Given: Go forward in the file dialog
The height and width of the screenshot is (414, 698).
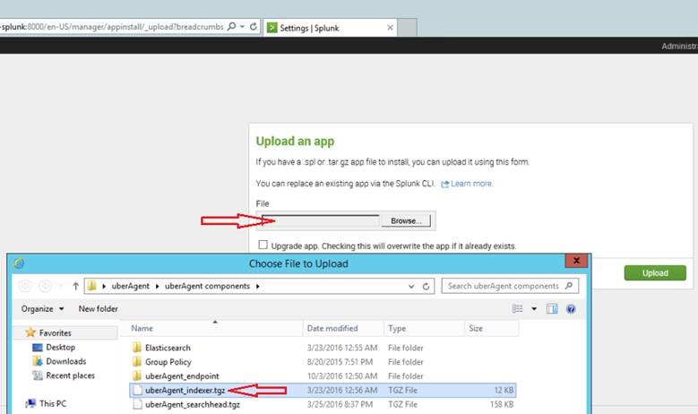Looking at the screenshot, I should click(x=45, y=286).
